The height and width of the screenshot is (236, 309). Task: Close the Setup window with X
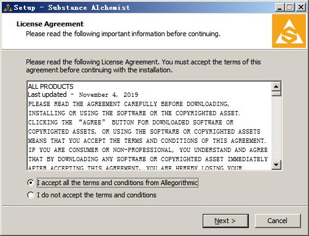tap(300, 7)
